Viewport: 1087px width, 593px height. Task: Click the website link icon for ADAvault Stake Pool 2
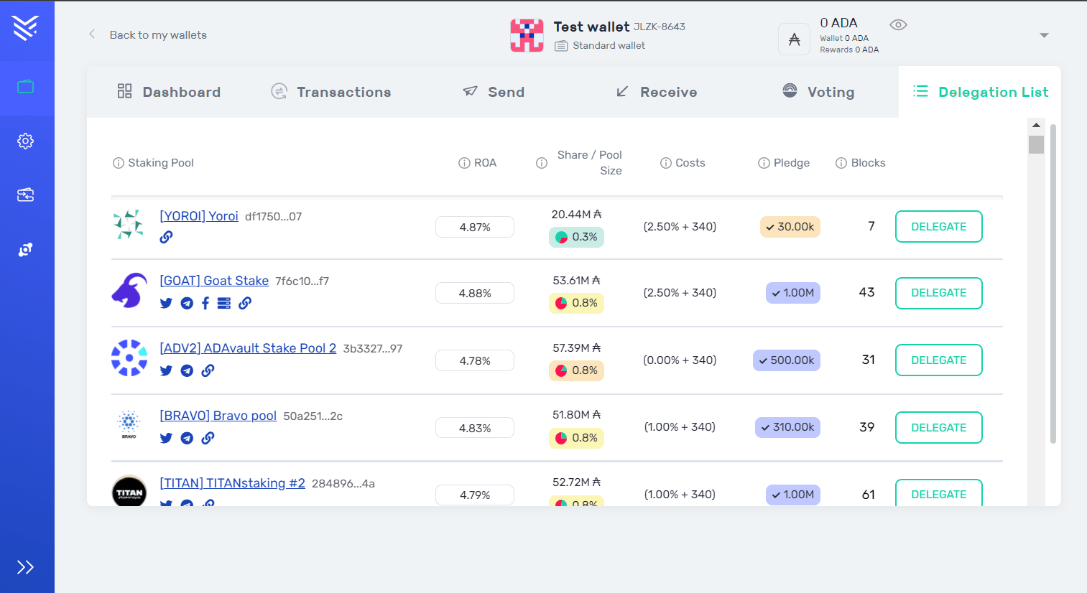[x=208, y=370]
